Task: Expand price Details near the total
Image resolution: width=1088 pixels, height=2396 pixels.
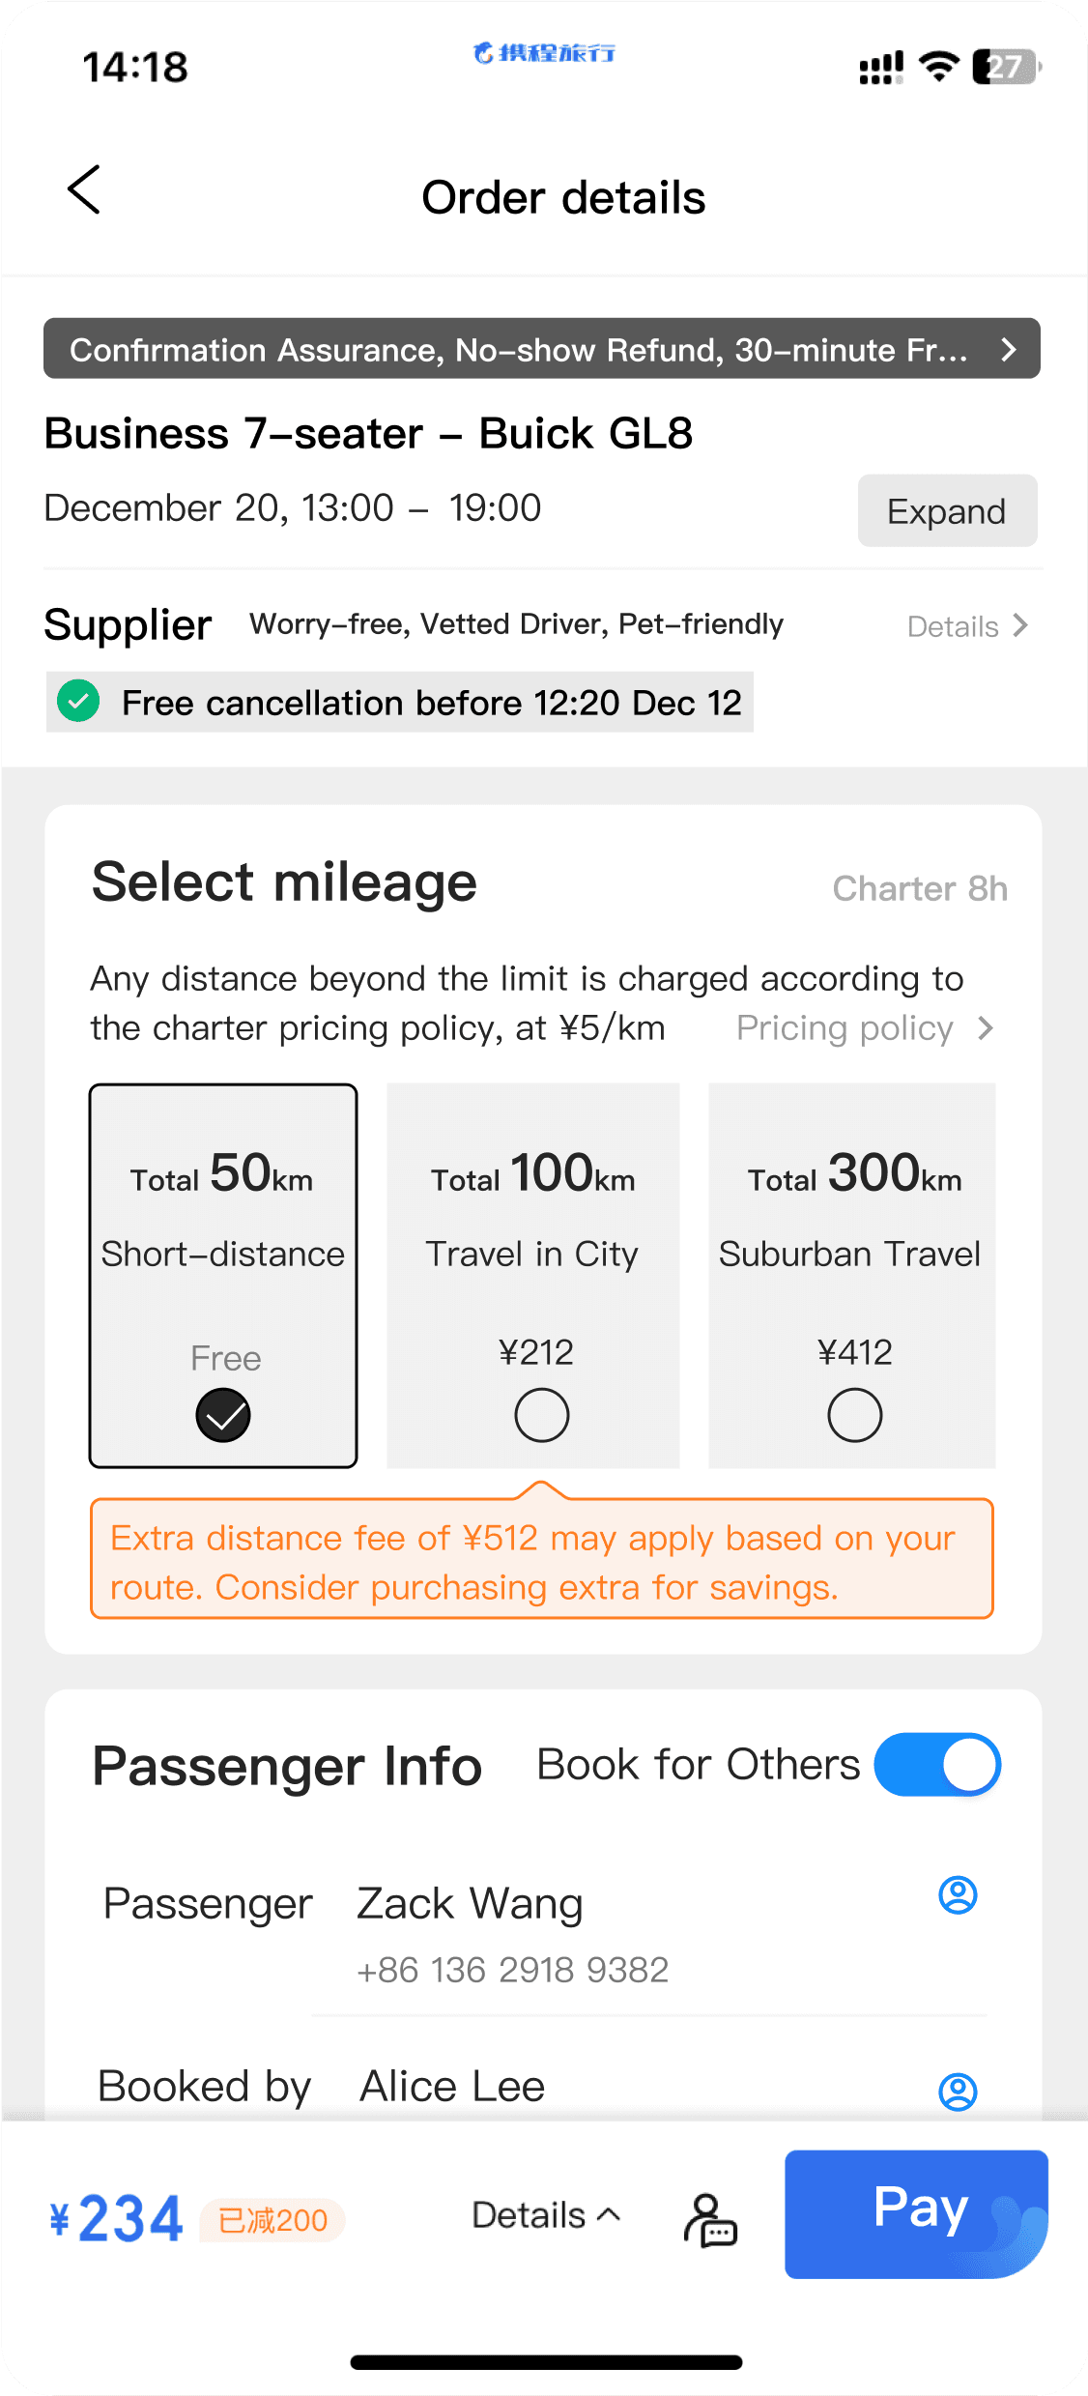Action: point(545,2215)
